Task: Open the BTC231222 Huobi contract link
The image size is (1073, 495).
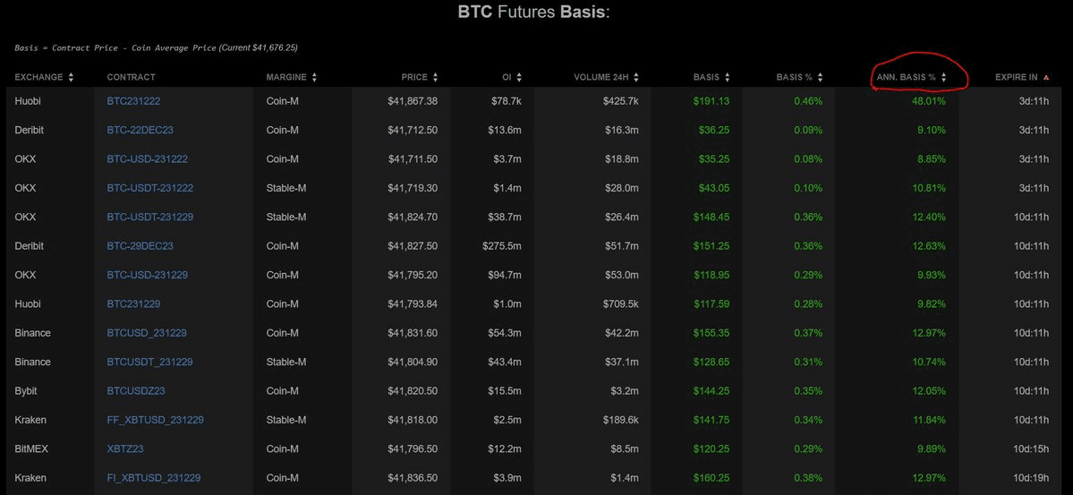Action: coord(133,101)
